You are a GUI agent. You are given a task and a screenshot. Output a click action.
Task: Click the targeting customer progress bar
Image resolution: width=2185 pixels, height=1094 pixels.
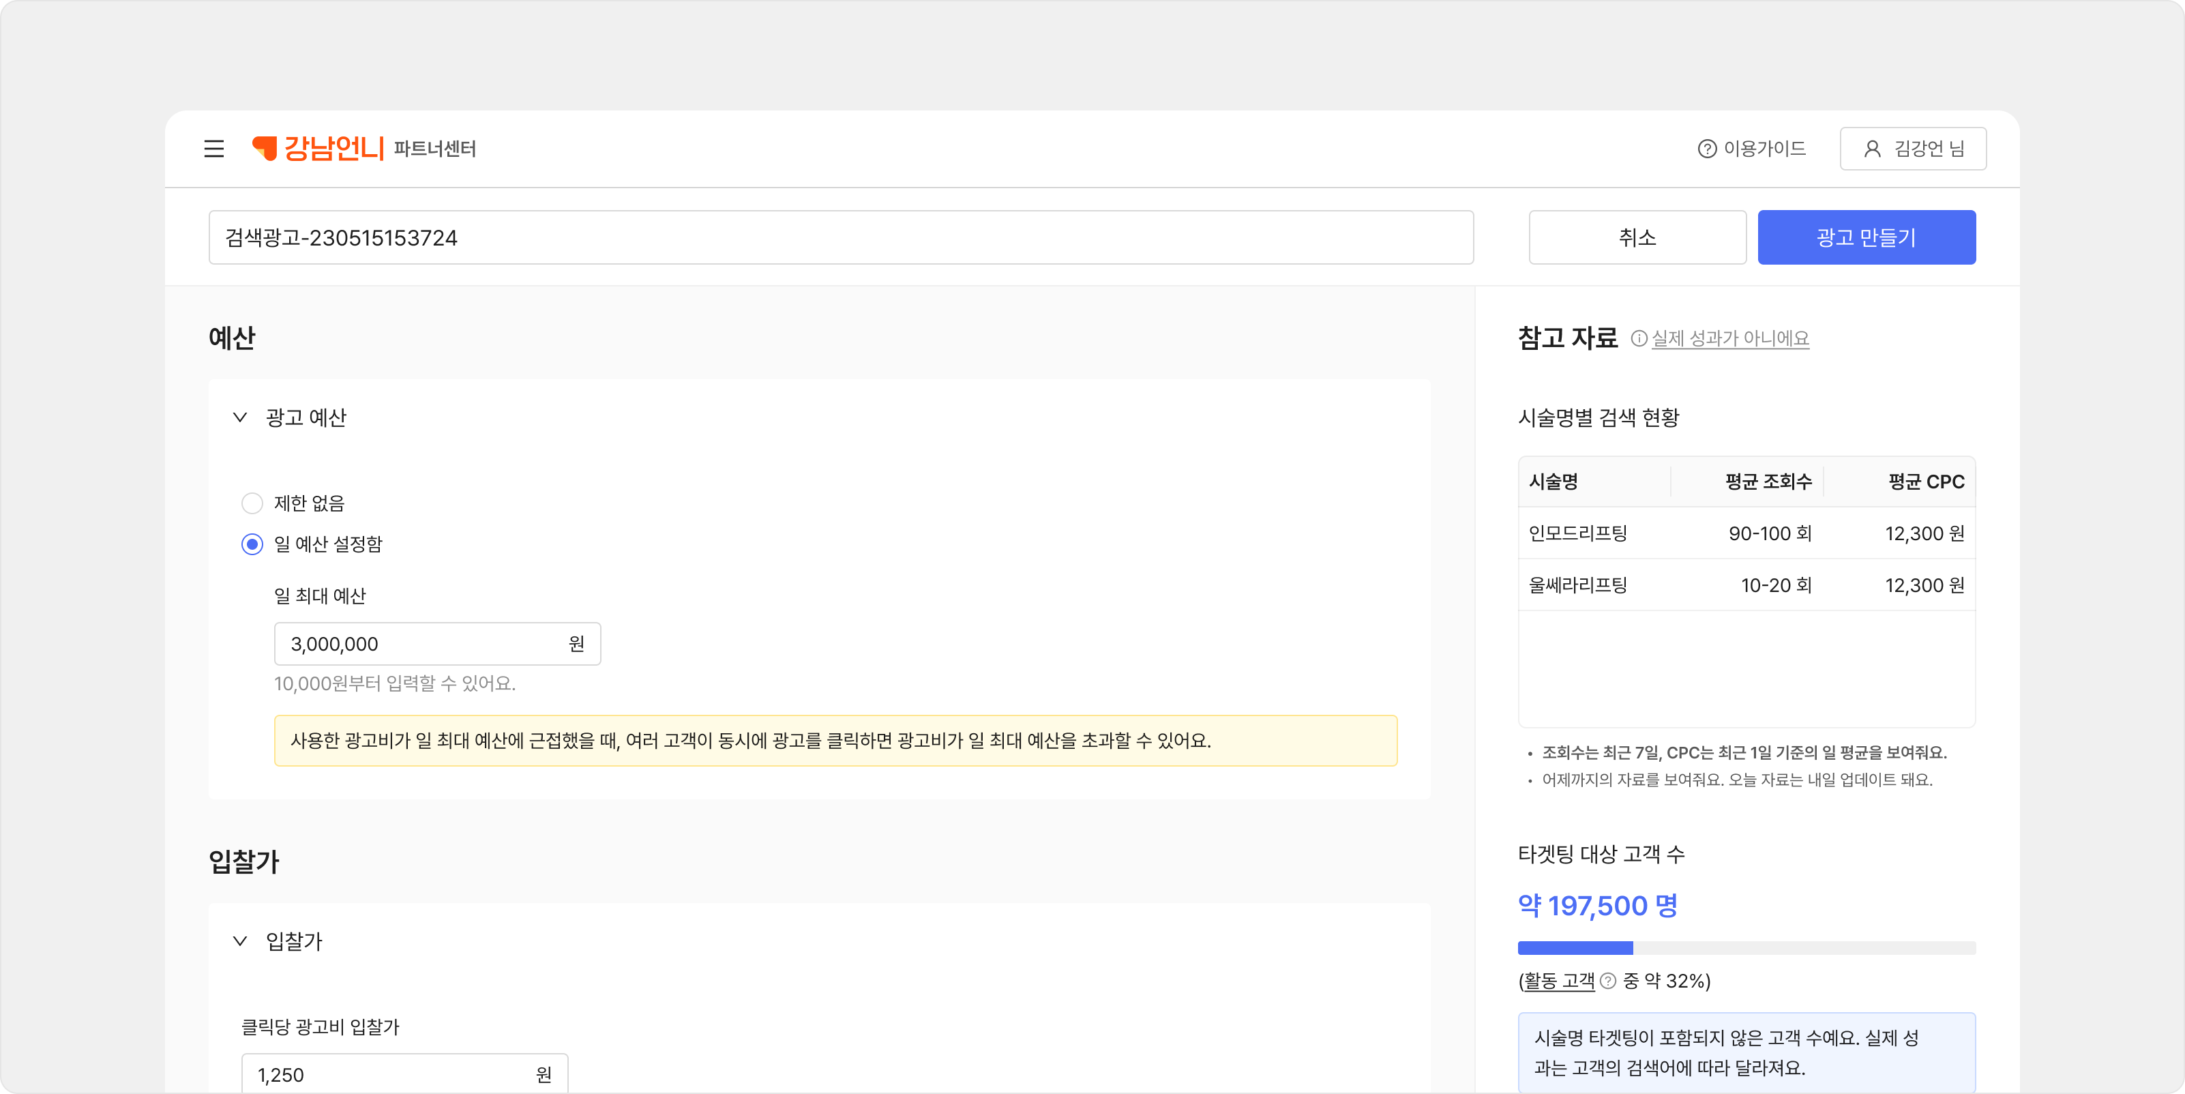1746,948
